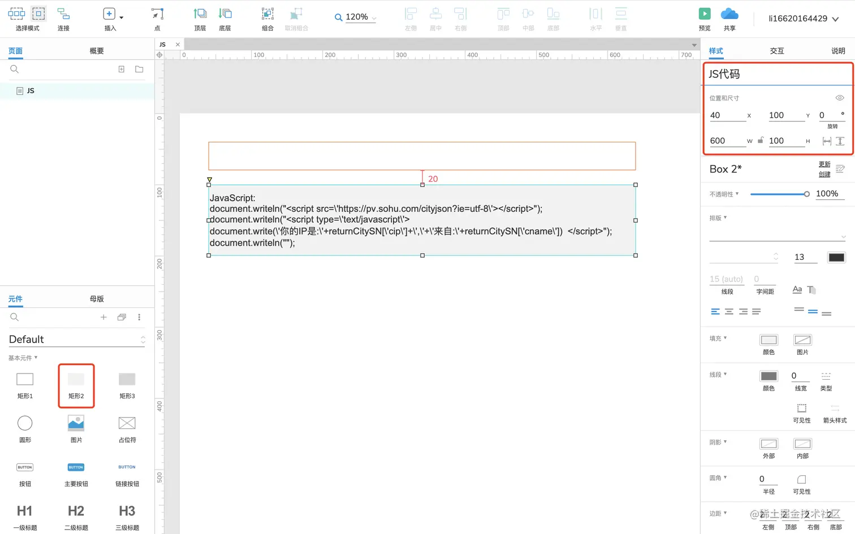
Task: Switch to the 样式 style tab
Action: [716, 51]
